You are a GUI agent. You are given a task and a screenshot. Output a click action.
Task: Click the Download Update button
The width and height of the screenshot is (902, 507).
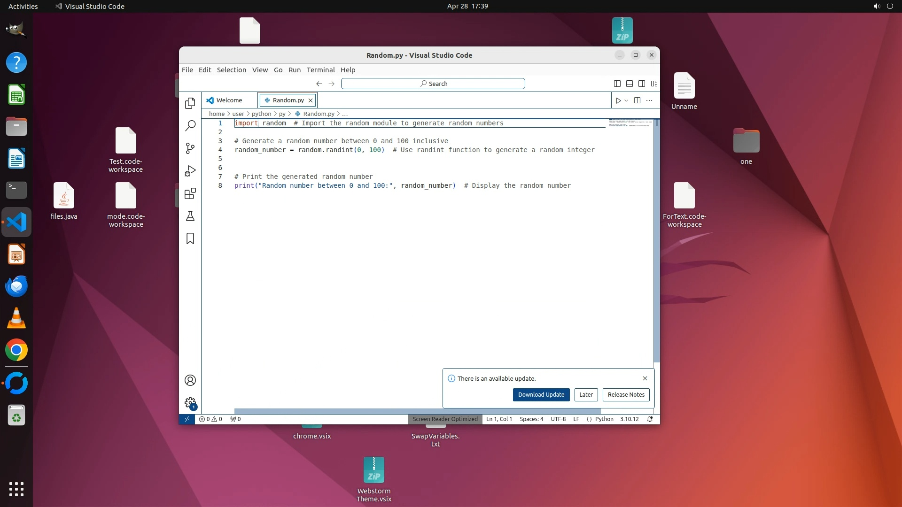pyautogui.click(x=541, y=395)
